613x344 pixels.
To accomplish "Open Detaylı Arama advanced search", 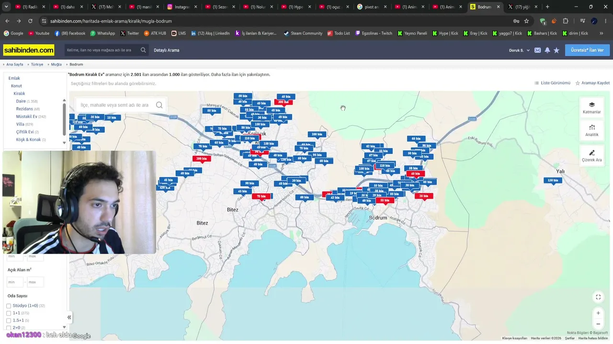I will (x=167, y=50).
